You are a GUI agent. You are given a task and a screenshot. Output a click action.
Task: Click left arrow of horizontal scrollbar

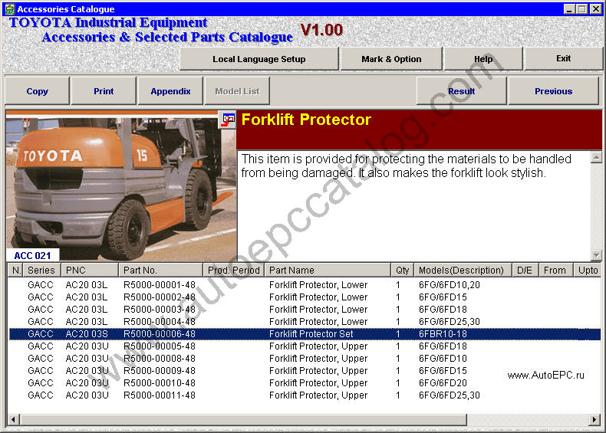pyautogui.click(x=13, y=419)
